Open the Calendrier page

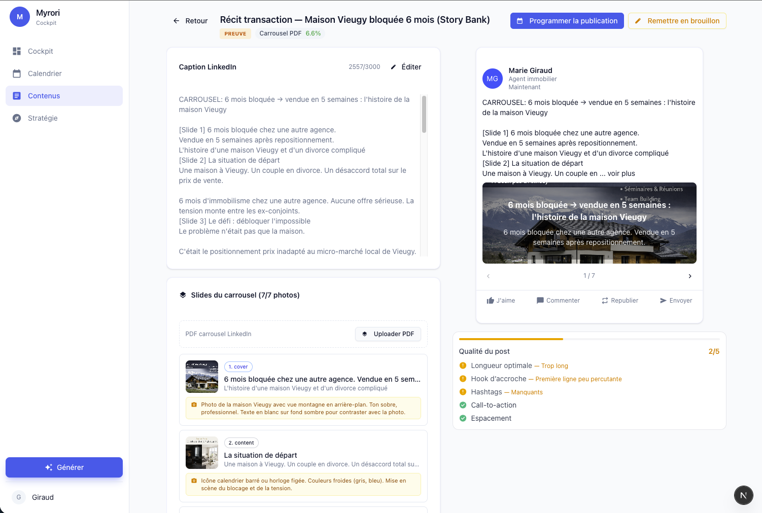pyautogui.click(x=45, y=74)
